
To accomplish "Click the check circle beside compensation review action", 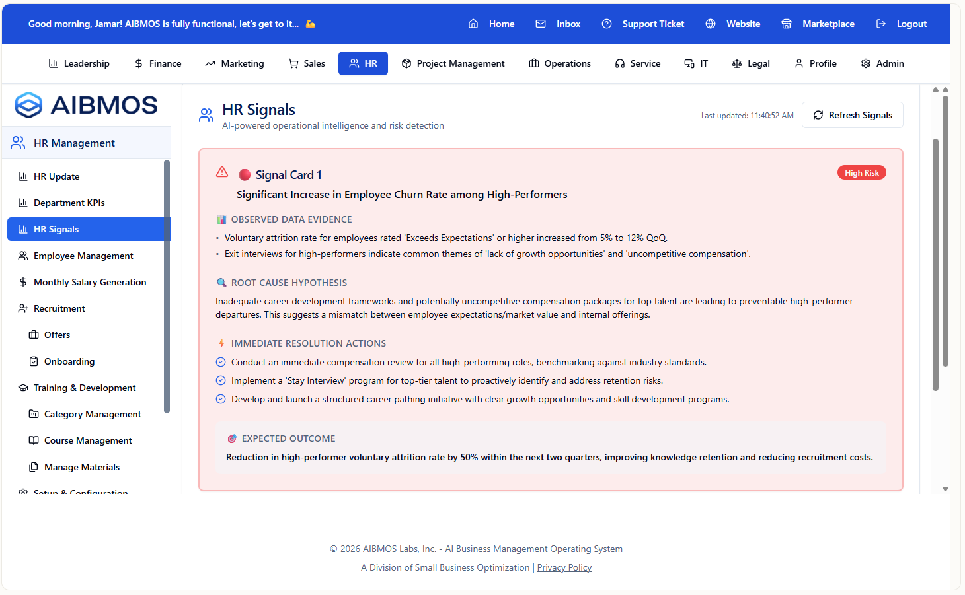I will pos(221,362).
